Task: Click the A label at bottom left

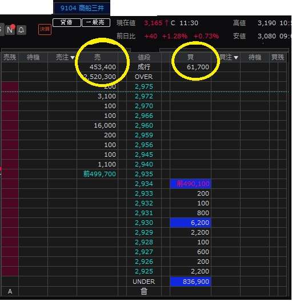Action: 10,291
